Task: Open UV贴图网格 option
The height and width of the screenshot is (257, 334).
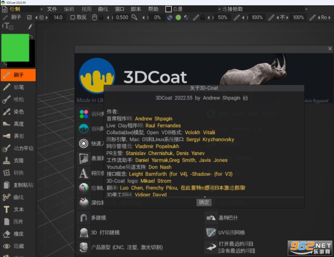Action: tap(225, 233)
